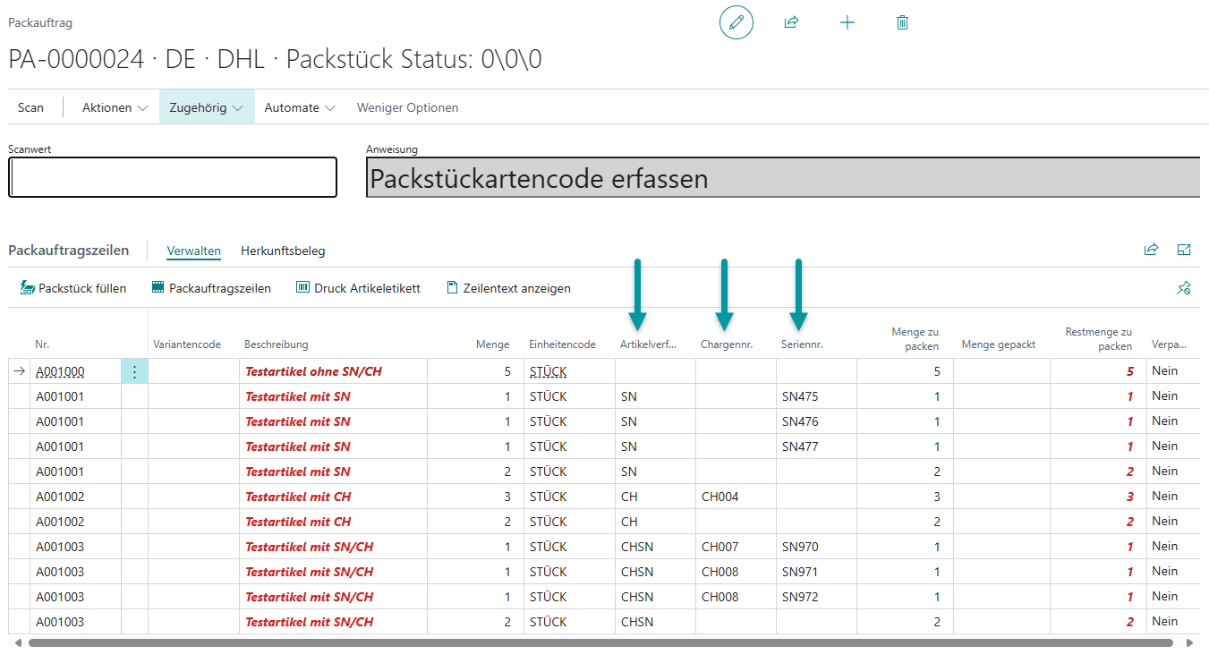Click the pin icon on lines toolbar
The height and width of the screenshot is (663, 1209).
point(1184,288)
